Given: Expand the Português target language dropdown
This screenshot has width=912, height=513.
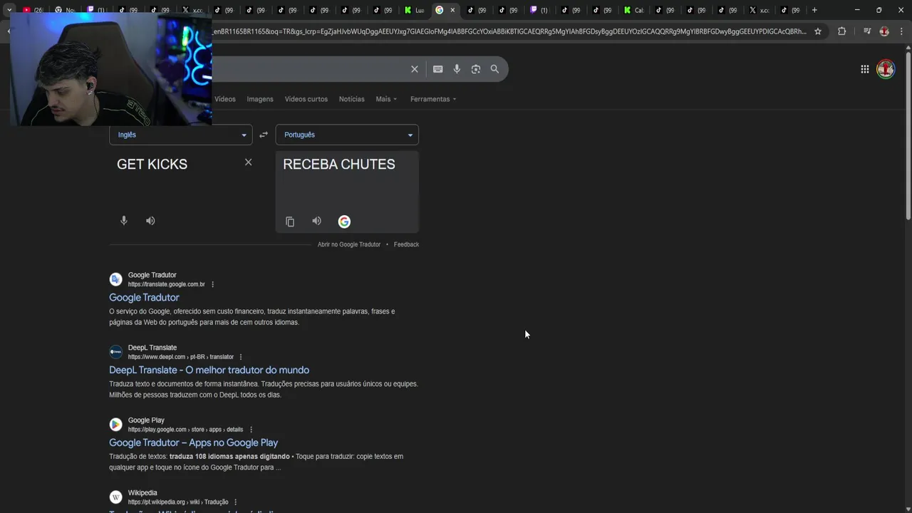Looking at the screenshot, I should coord(347,135).
